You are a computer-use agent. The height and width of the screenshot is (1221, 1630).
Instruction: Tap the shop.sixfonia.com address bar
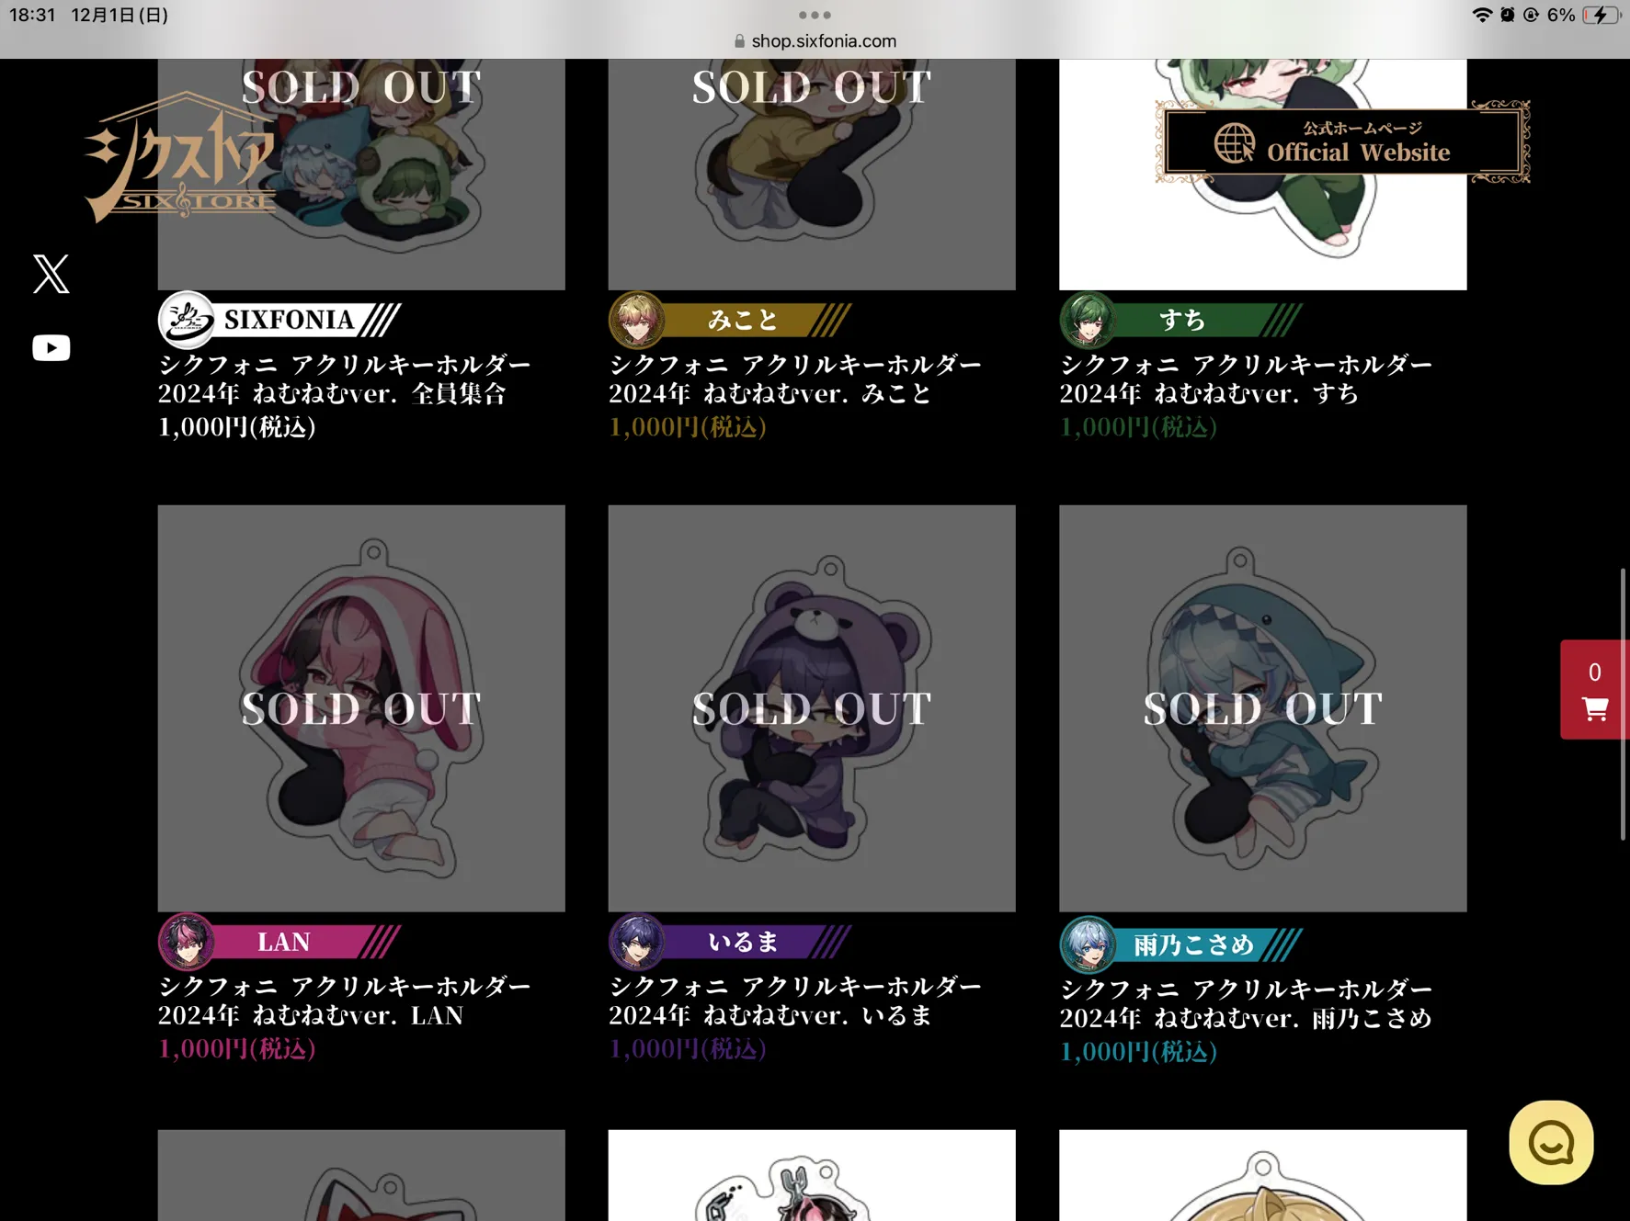(x=815, y=41)
